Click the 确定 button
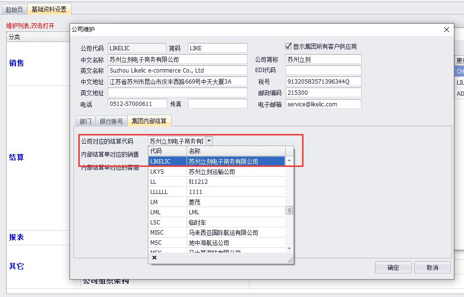The height and width of the screenshot is (297, 464). point(393,267)
